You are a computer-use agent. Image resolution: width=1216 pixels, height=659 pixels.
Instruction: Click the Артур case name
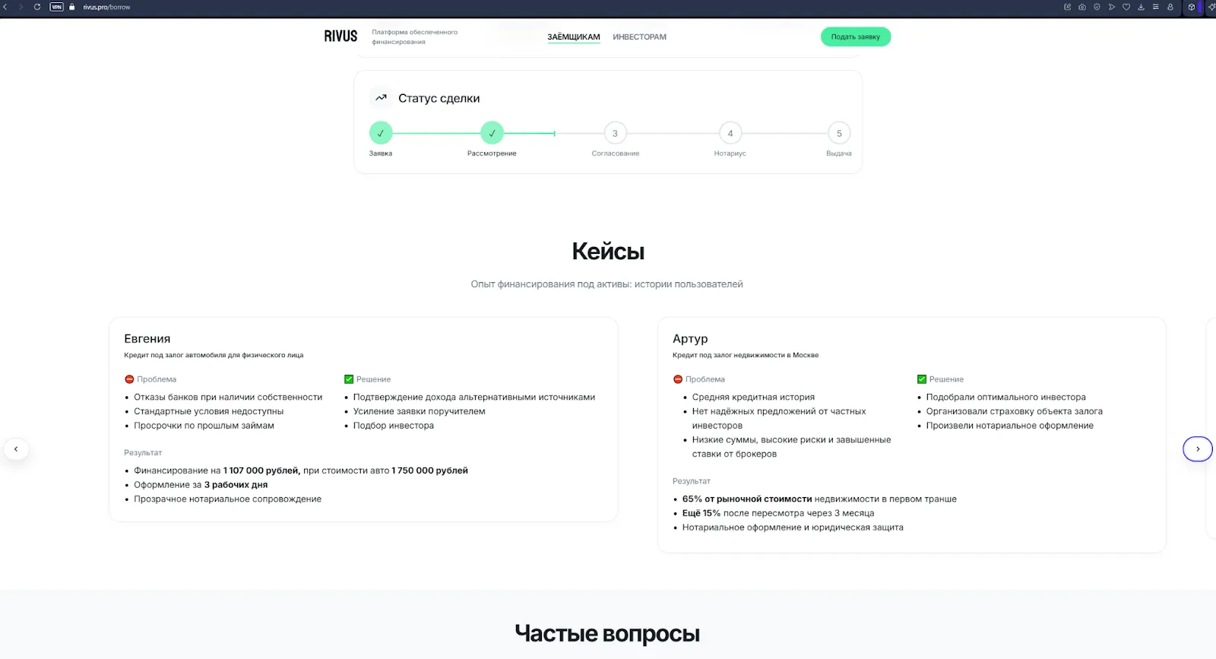690,339
